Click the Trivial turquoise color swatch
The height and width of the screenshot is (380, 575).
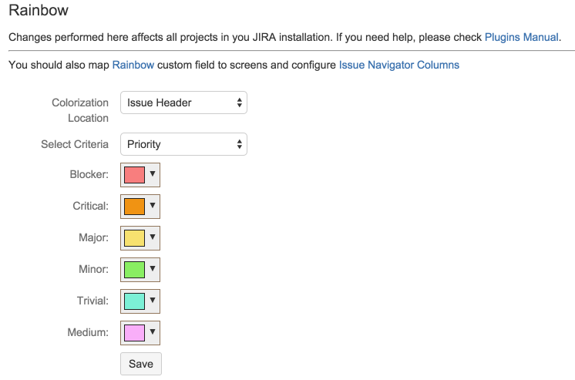pos(135,301)
